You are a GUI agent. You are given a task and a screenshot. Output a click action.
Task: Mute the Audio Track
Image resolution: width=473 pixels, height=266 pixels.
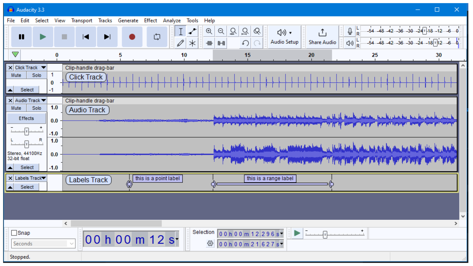coord(16,108)
